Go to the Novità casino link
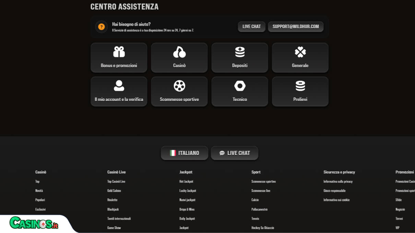Image resolution: width=415 pixels, height=233 pixels. (39, 191)
